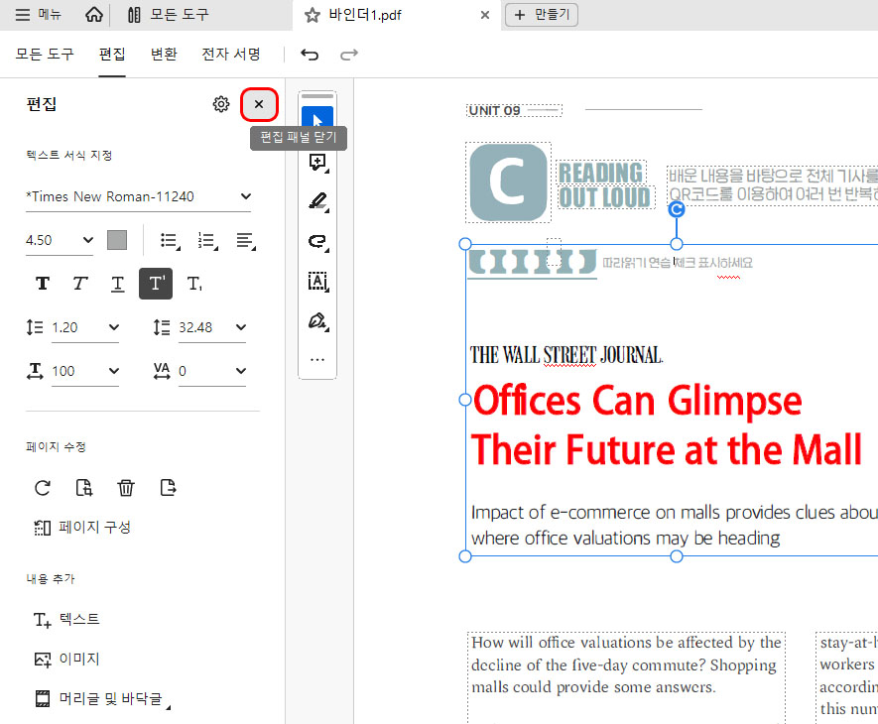Redo the last action
The image size is (878, 724).
point(349,55)
